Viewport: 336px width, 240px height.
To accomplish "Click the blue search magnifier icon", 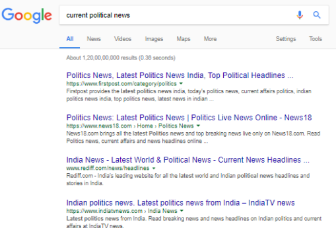I will [x=317, y=15].
